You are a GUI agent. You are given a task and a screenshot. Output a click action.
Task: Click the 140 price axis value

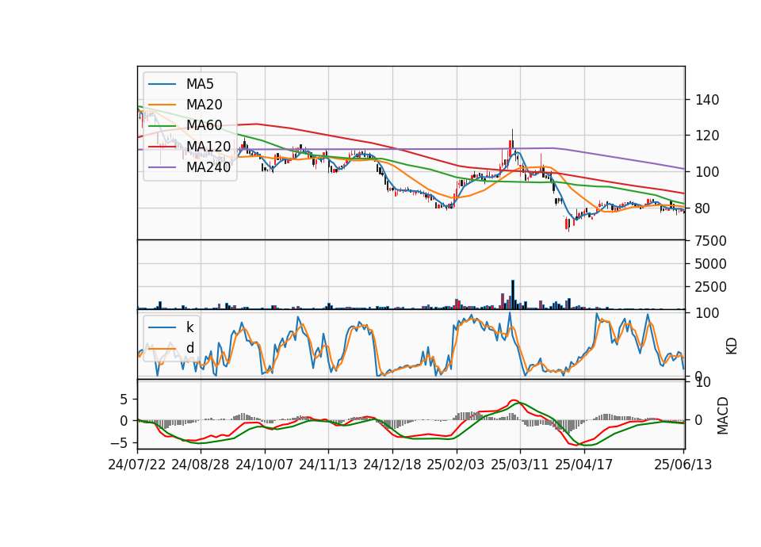pyautogui.click(x=707, y=100)
